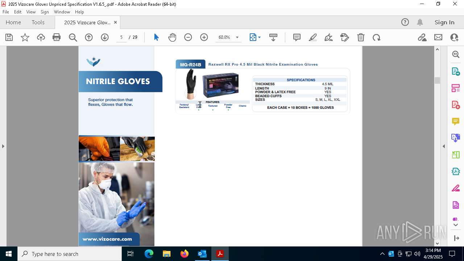Open File Explorer from the taskbar
Image resolution: width=464 pixels, height=261 pixels.
167,254
